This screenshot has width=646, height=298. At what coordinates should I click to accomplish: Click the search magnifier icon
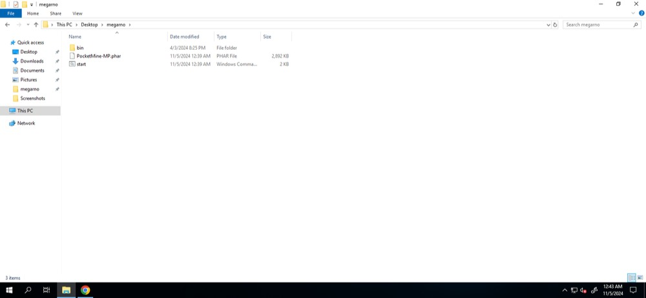(x=635, y=25)
